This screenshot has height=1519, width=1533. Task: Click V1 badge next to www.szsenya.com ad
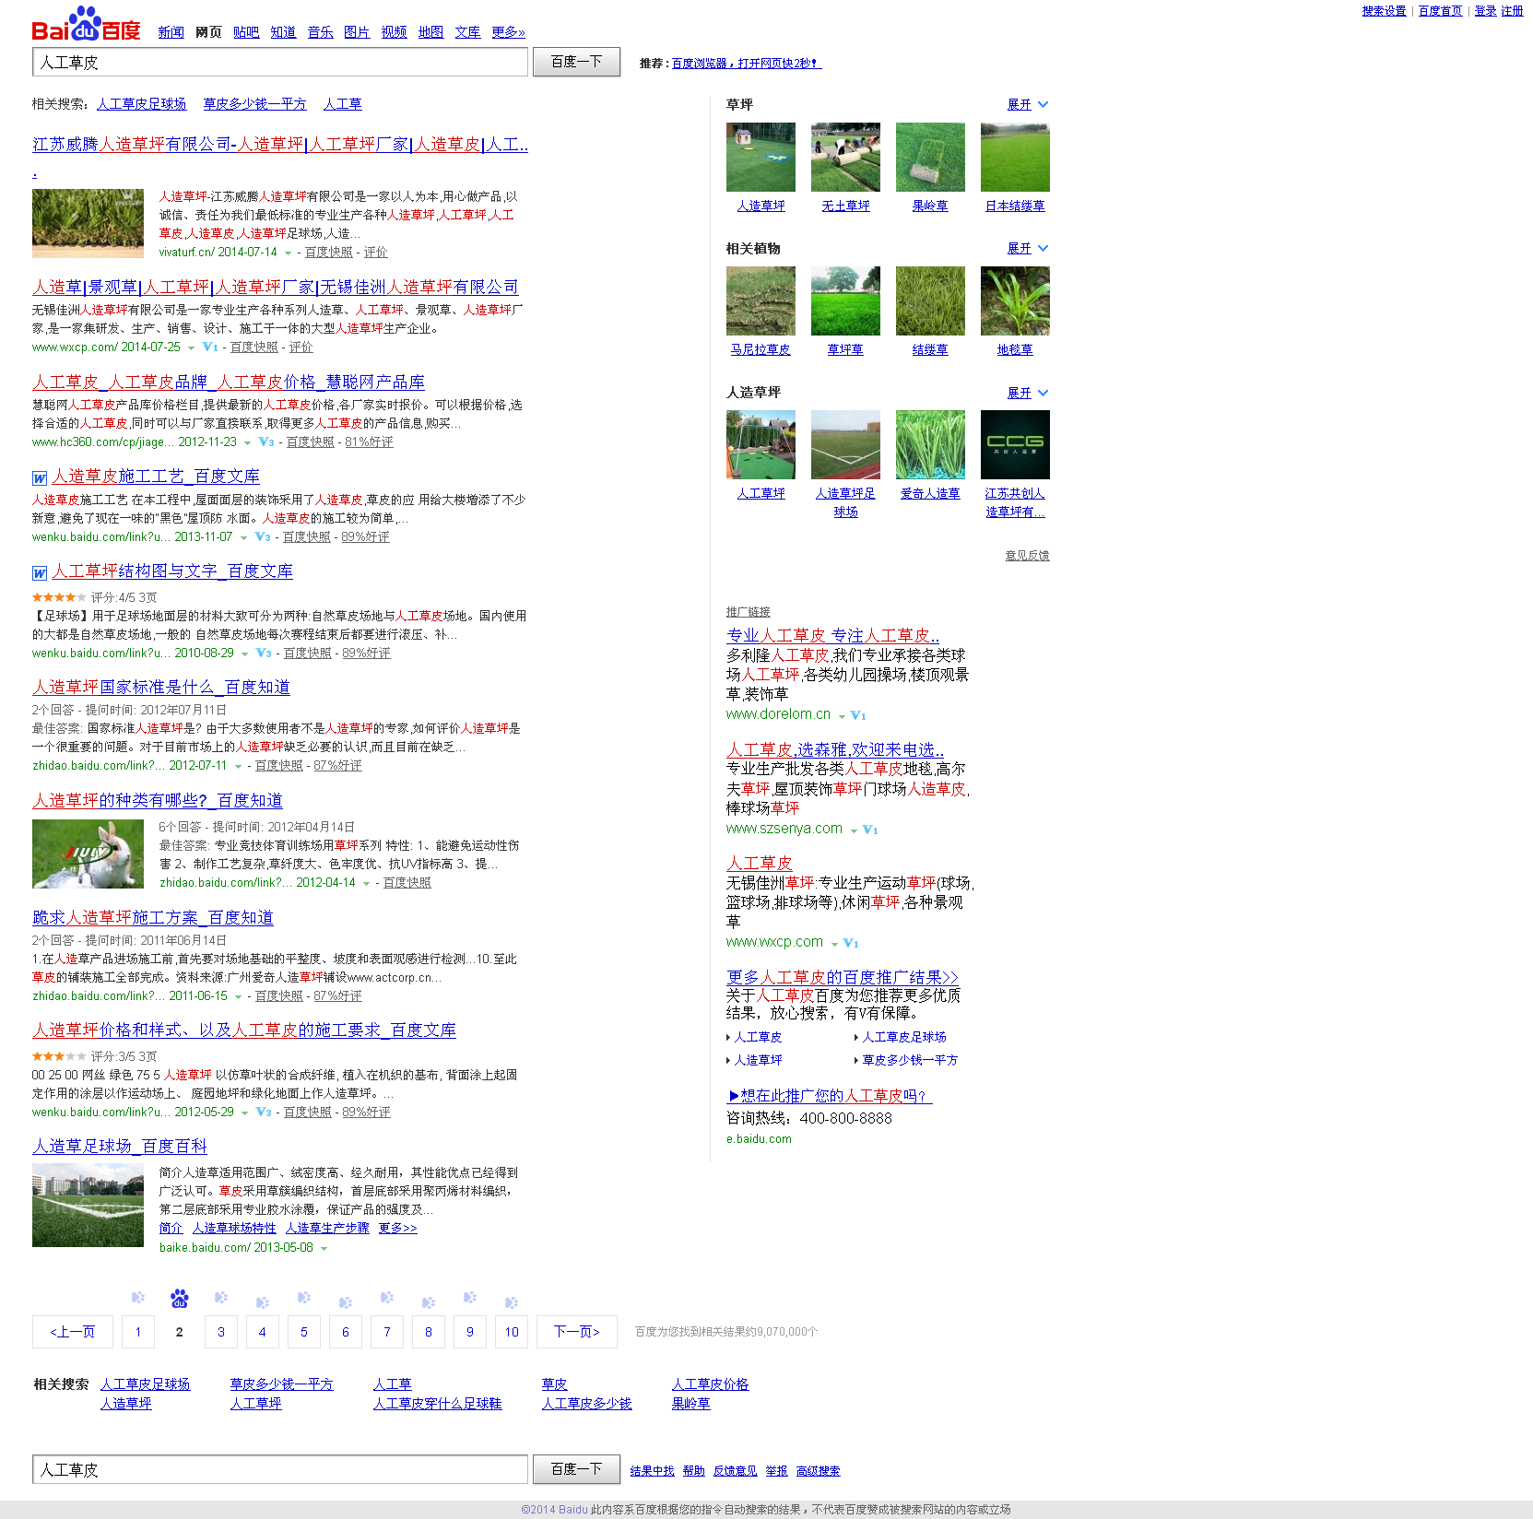pyautogui.click(x=870, y=830)
